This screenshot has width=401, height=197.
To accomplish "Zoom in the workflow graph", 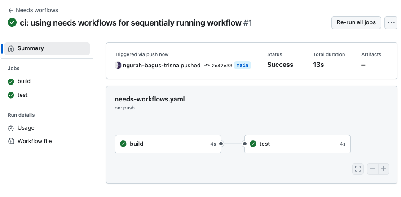I will pos(383,169).
